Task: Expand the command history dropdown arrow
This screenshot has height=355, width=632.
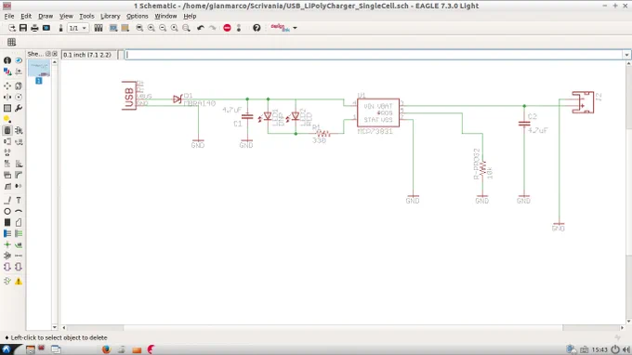Action: click(626, 55)
